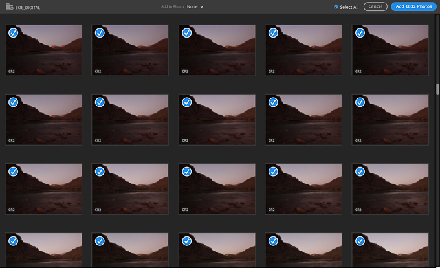The image size is (440, 268).
Task: Uncheck the first photo in the third row
Action: click(x=13, y=172)
